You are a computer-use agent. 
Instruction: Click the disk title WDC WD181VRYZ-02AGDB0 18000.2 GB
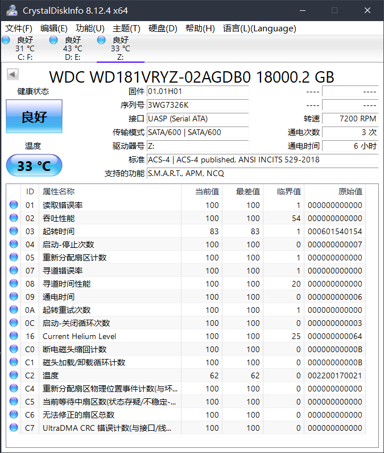(192, 77)
